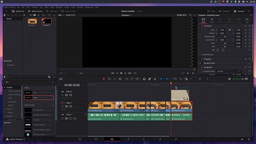Search effects with the magnifier icon

pyautogui.click(x=49, y=77)
